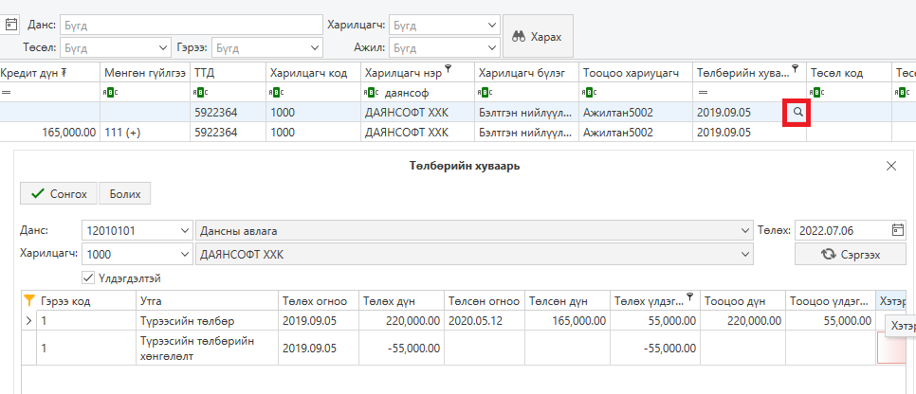Toggle the Үлдэгдэлтэй checkbox
Viewport: 916px width, 394px height.
[x=89, y=278]
